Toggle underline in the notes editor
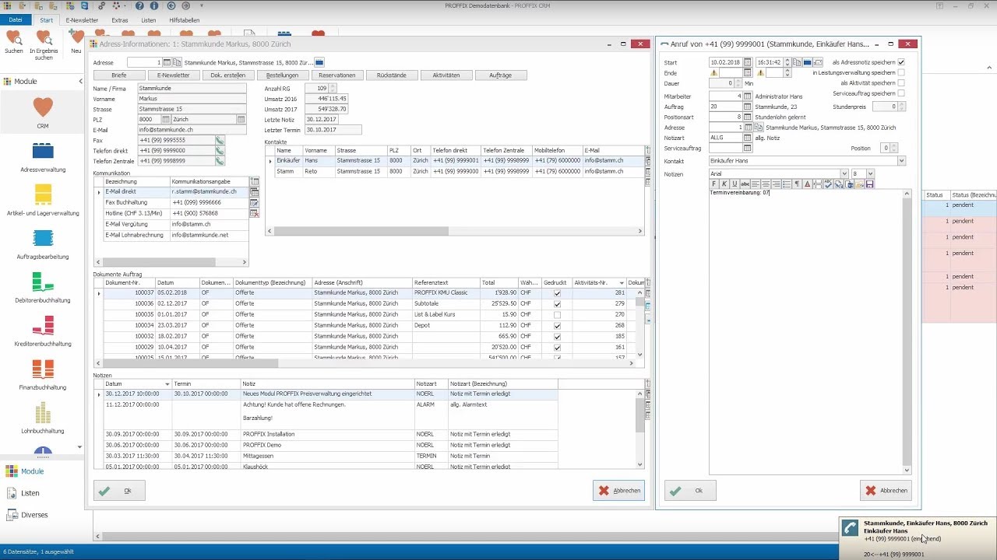The width and height of the screenshot is (997, 560). [735, 184]
